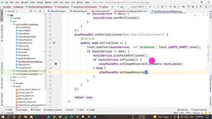The image size is (212, 119).
Task: Click UTF-8 encoding in status bar
Action: [x=188, y=113]
